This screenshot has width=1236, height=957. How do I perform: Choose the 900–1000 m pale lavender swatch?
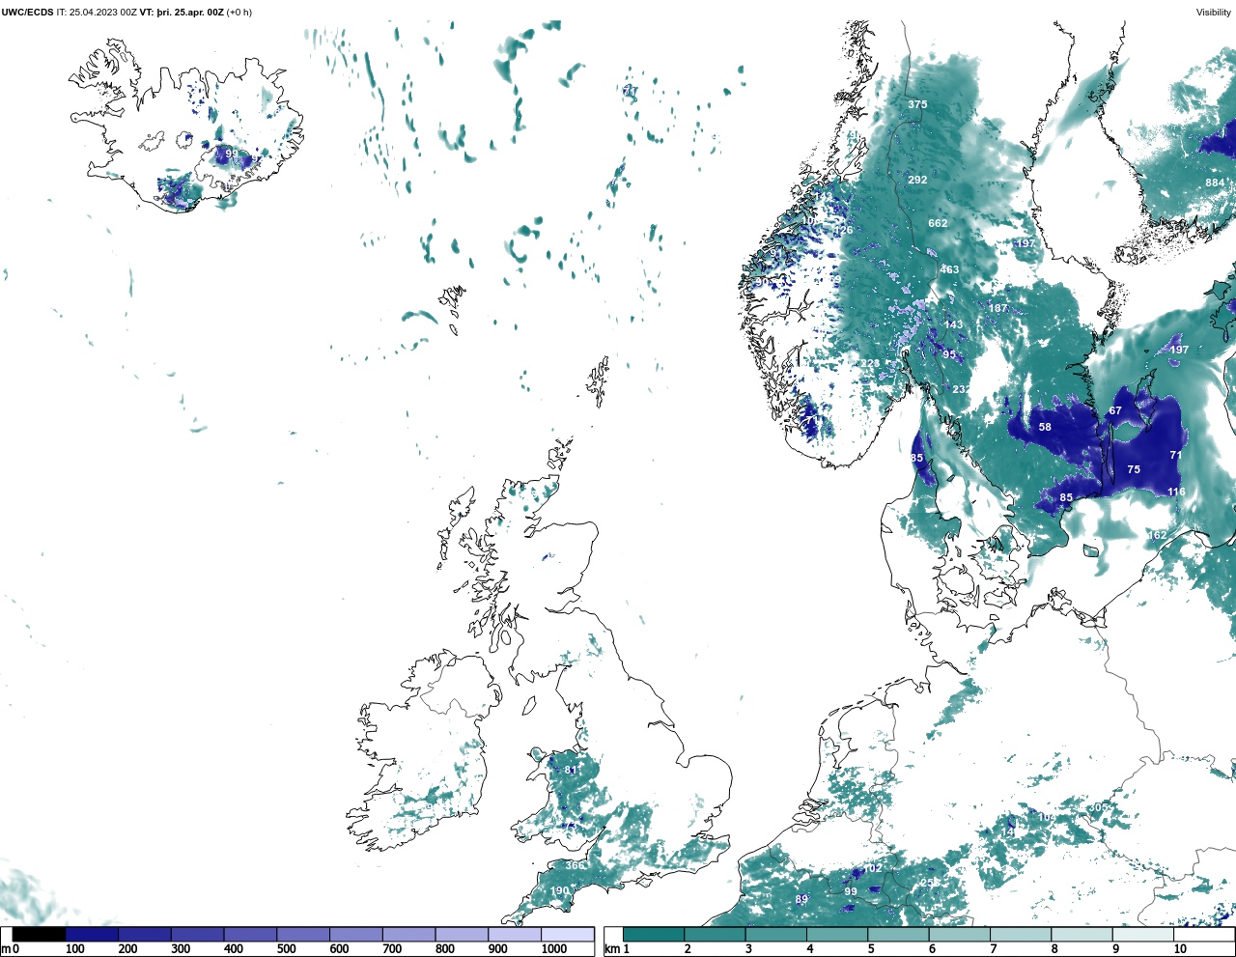coord(515,935)
